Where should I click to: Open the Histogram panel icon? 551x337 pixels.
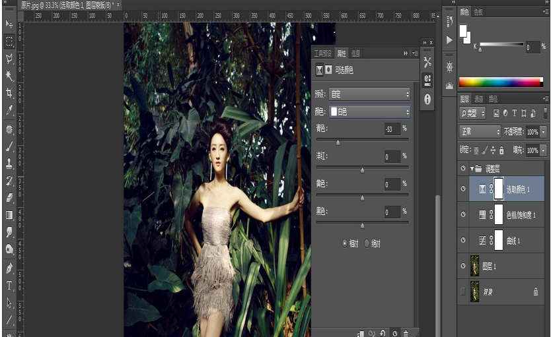click(449, 85)
